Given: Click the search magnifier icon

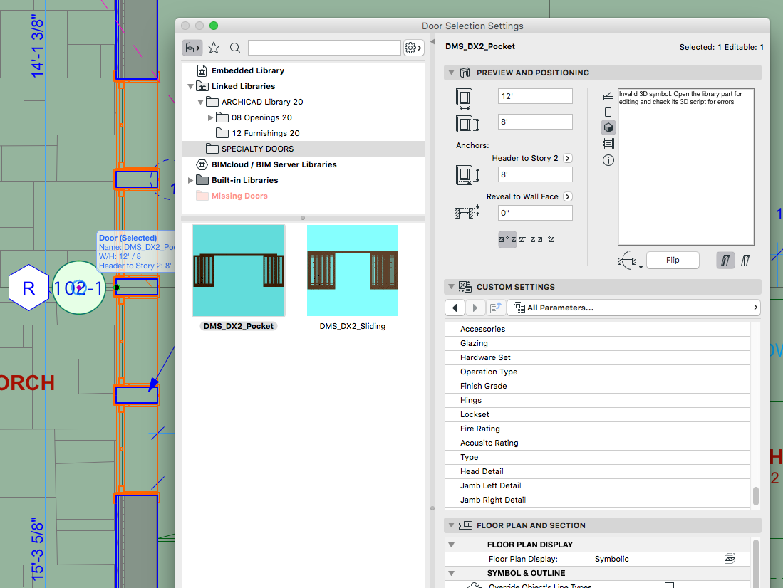Looking at the screenshot, I should coord(234,48).
